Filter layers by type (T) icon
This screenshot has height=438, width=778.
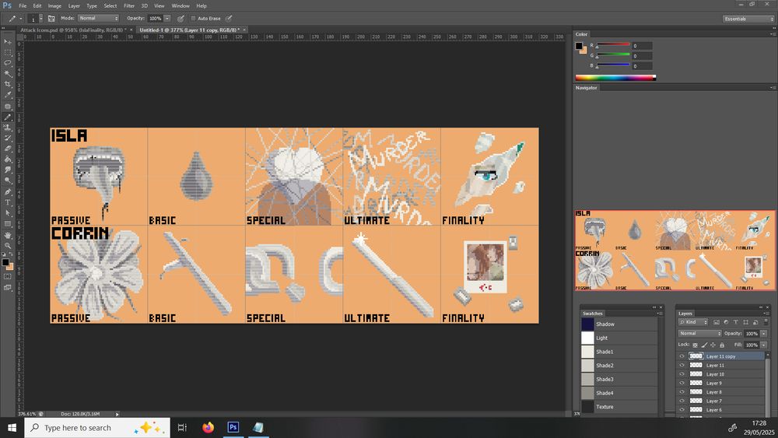[x=736, y=322]
